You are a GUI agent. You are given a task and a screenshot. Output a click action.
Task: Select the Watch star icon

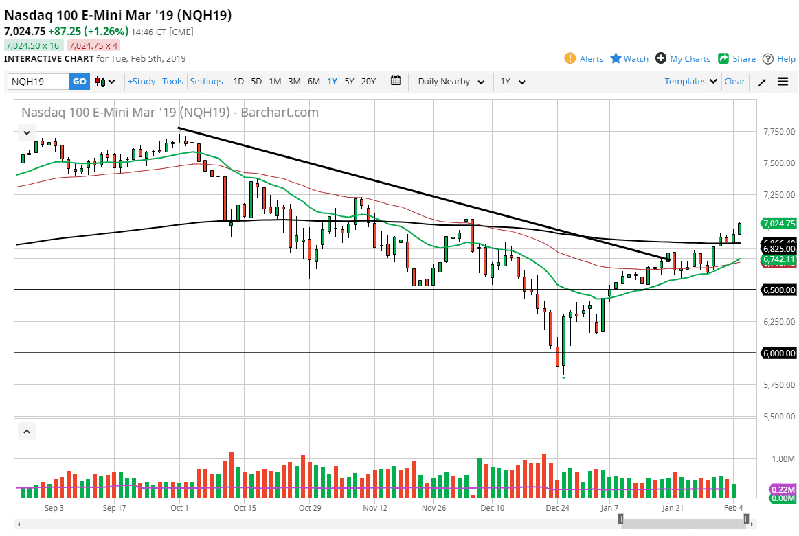(x=618, y=58)
